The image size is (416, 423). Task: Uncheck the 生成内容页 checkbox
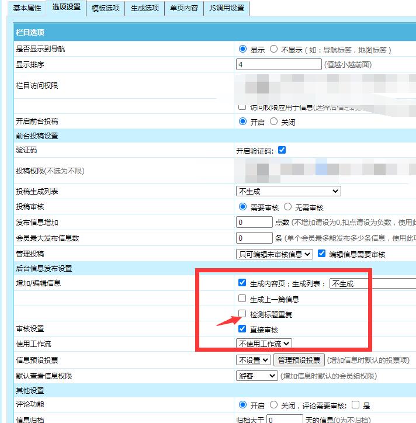pos(242,283)
